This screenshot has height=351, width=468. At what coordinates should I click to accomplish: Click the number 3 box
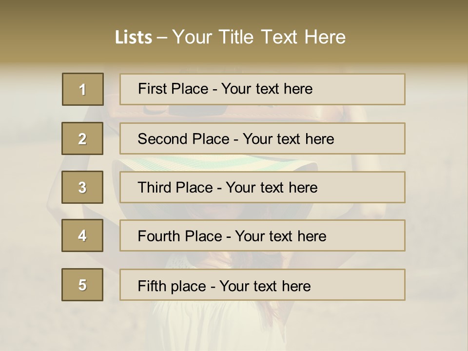(82, 187)
